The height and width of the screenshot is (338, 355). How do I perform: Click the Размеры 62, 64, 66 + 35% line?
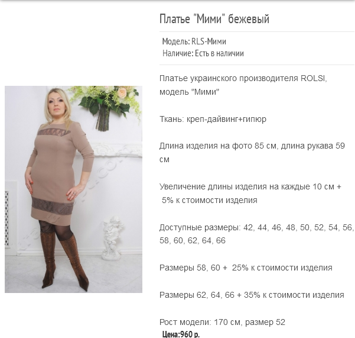point(252,295)
